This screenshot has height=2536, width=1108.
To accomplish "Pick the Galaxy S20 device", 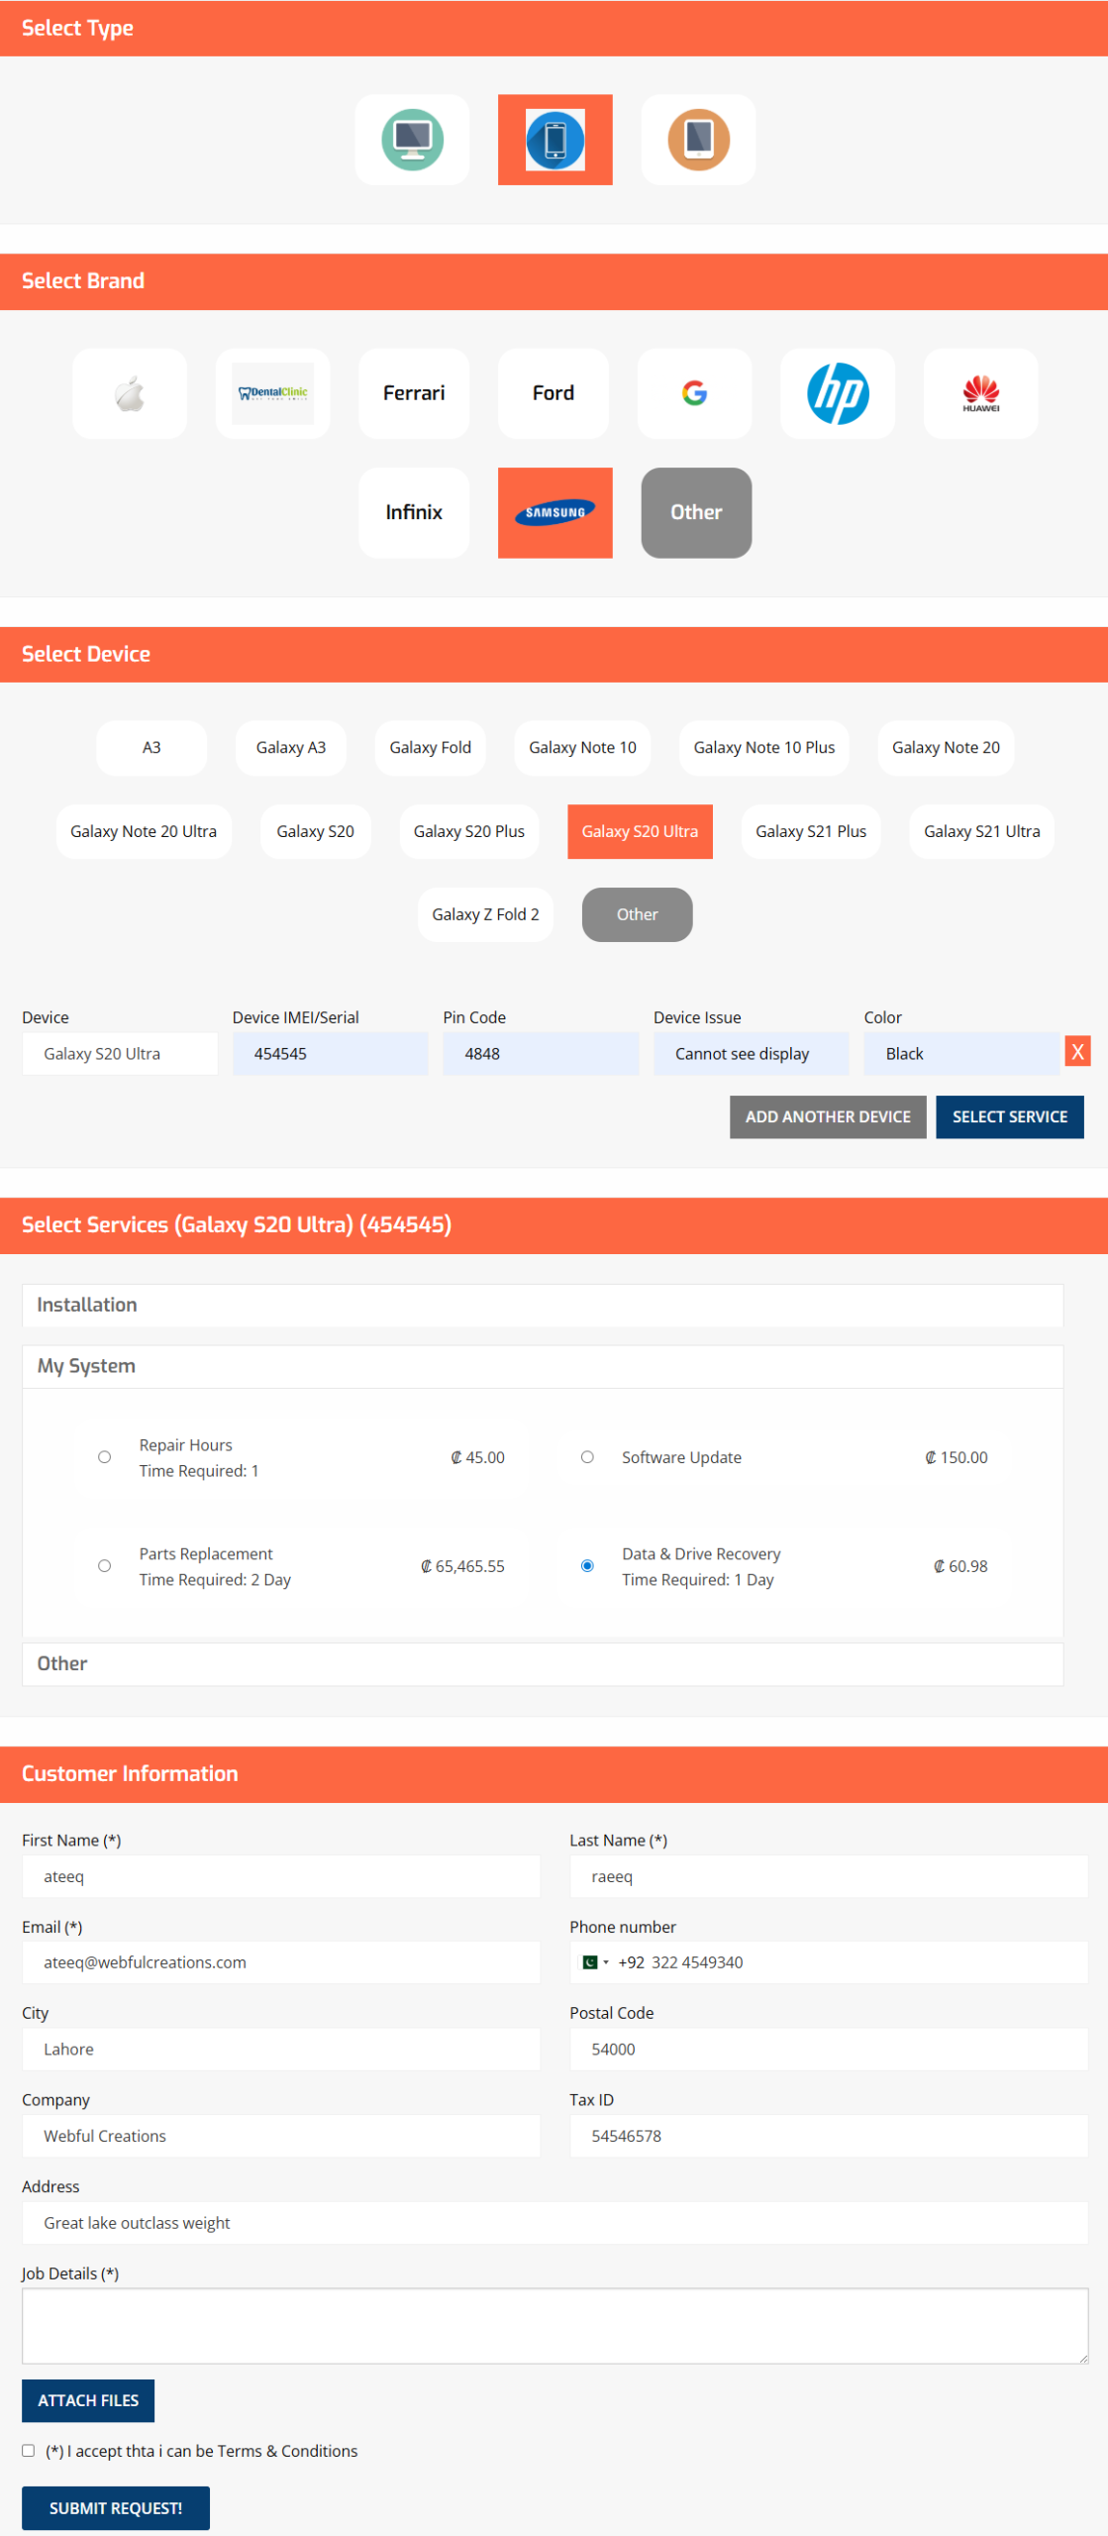I will pos(315,831).
